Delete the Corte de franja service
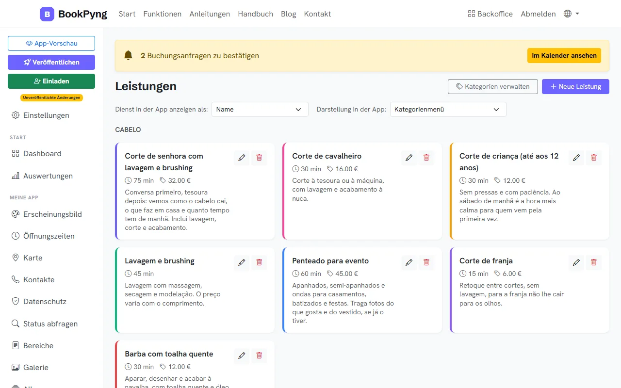 click(594, 262)
